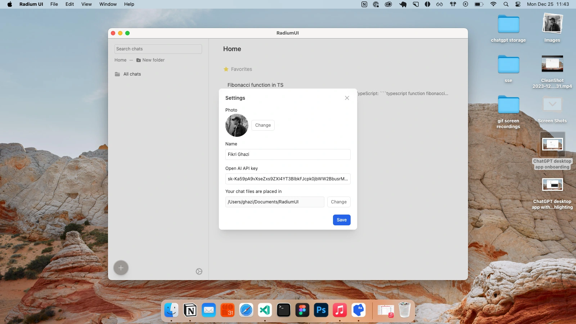Open the Radium UI app menu
576x324 pixels.
pos(31,4)
